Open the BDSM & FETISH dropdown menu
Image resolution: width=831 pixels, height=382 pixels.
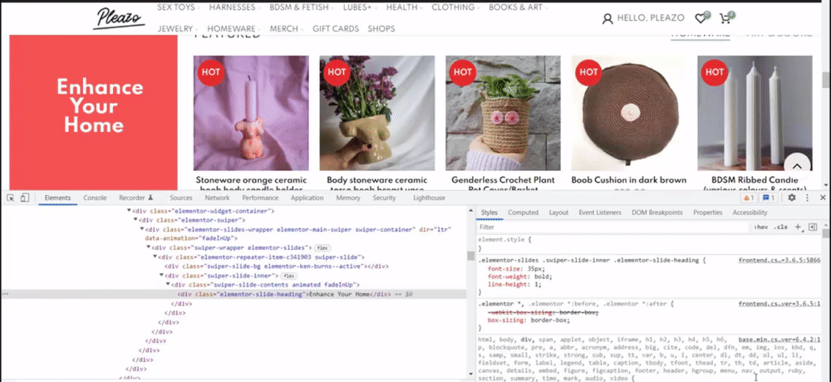(302, 7)
